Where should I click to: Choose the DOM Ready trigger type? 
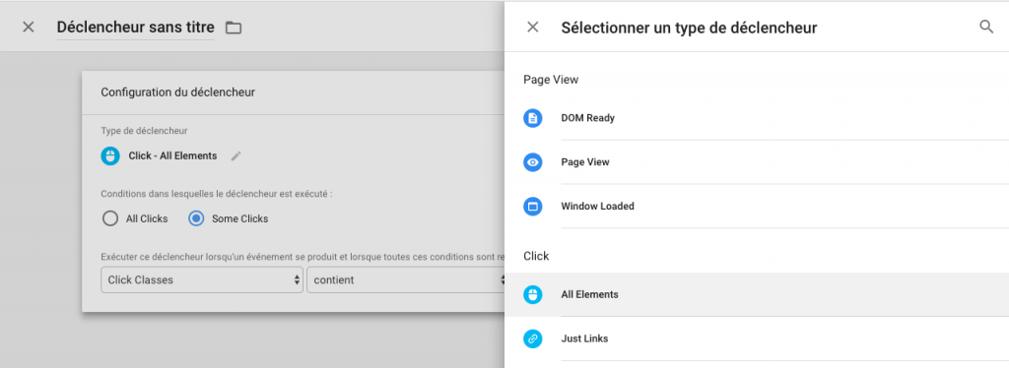tap(757, 118)
